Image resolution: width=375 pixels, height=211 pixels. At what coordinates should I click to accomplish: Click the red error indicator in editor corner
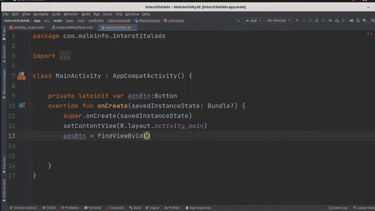click(x=370, y=34)
